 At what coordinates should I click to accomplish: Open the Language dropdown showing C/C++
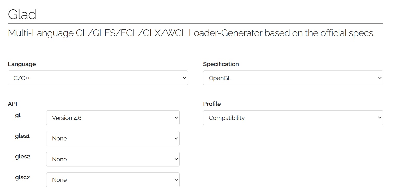(98, 78)
